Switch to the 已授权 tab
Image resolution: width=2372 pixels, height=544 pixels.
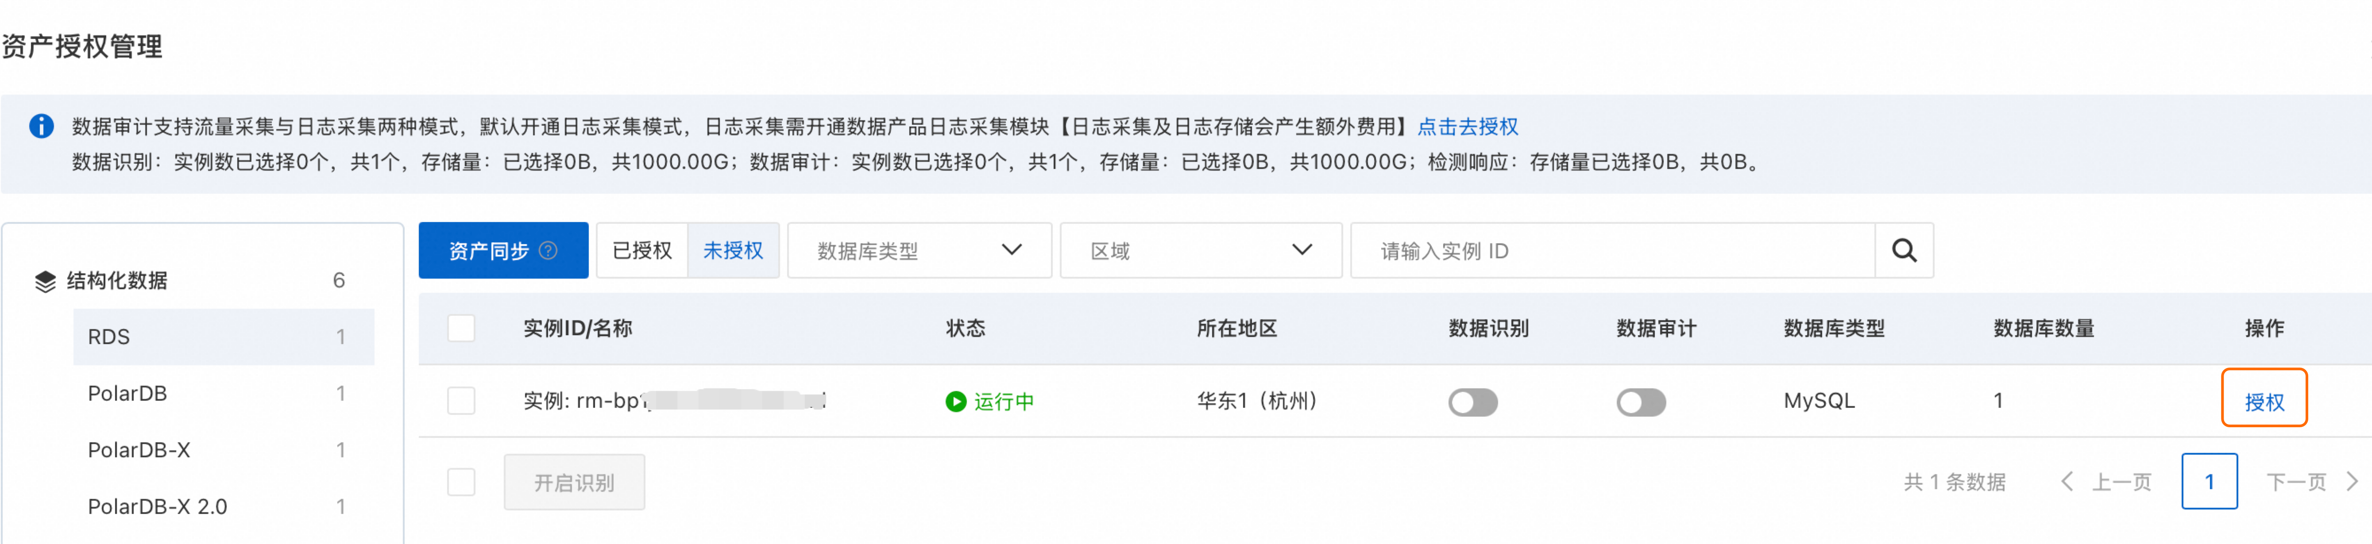pyautogui.click(x=642, y=250)
